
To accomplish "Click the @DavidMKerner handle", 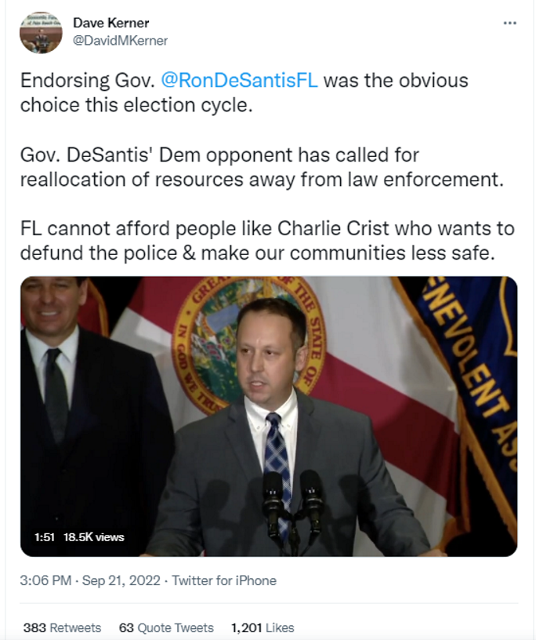I will click(x=120, y=40).
